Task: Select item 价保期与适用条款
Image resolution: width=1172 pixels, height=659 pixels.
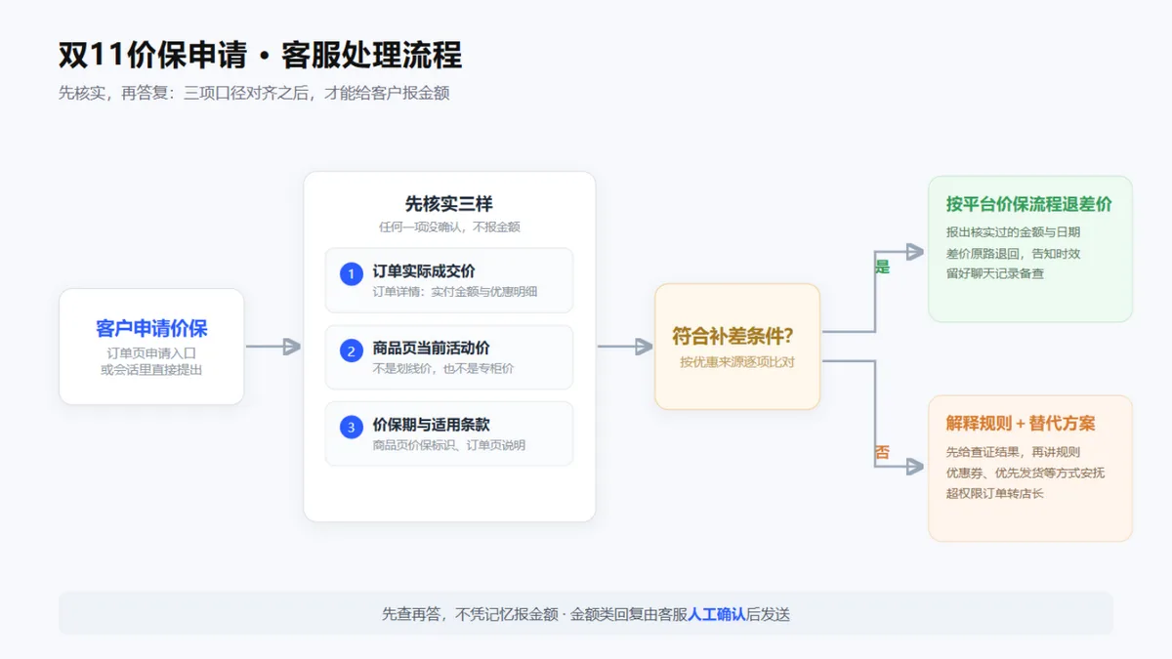Action: click(431, 425)
